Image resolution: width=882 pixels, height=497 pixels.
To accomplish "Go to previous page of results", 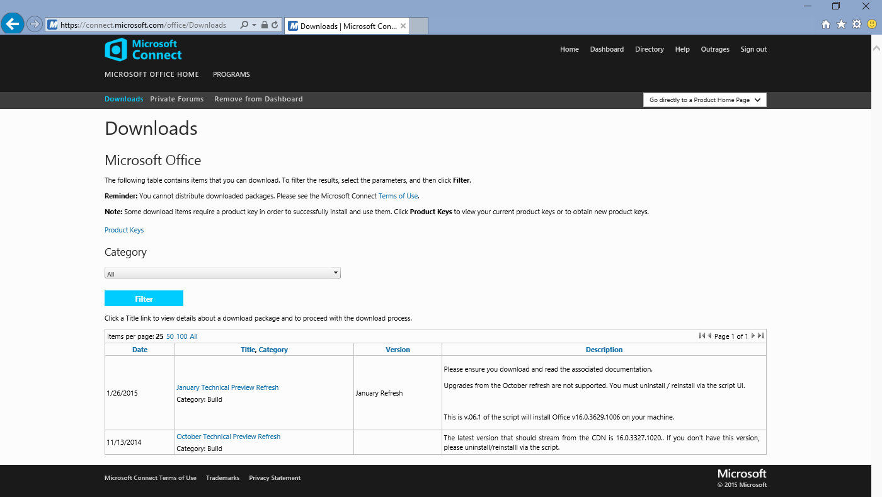I will 709,336.
